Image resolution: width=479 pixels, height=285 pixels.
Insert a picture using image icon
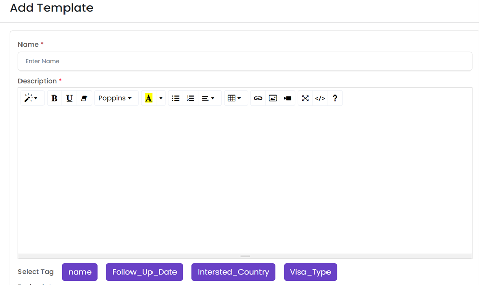pos(273,98)
